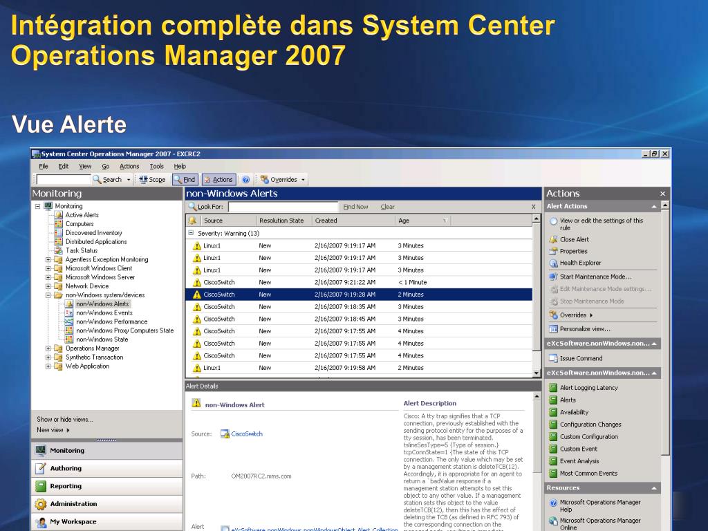Open the Scope toolbar button
708x531 pixels.
152,179
